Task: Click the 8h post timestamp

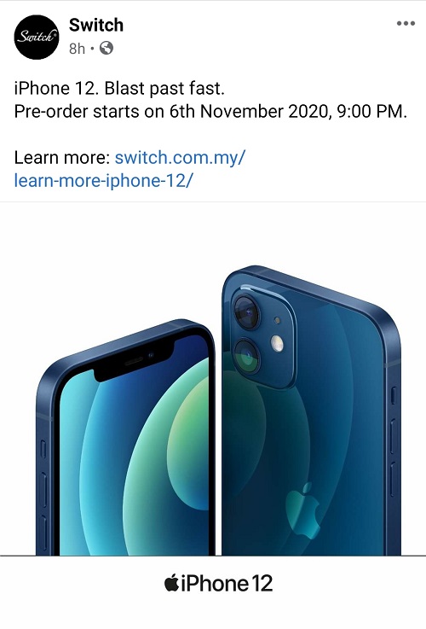Action: 77,49
